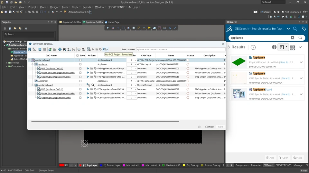Click the Share button
The height and width of the screenshot is (173, 309).
click(265, 12)
